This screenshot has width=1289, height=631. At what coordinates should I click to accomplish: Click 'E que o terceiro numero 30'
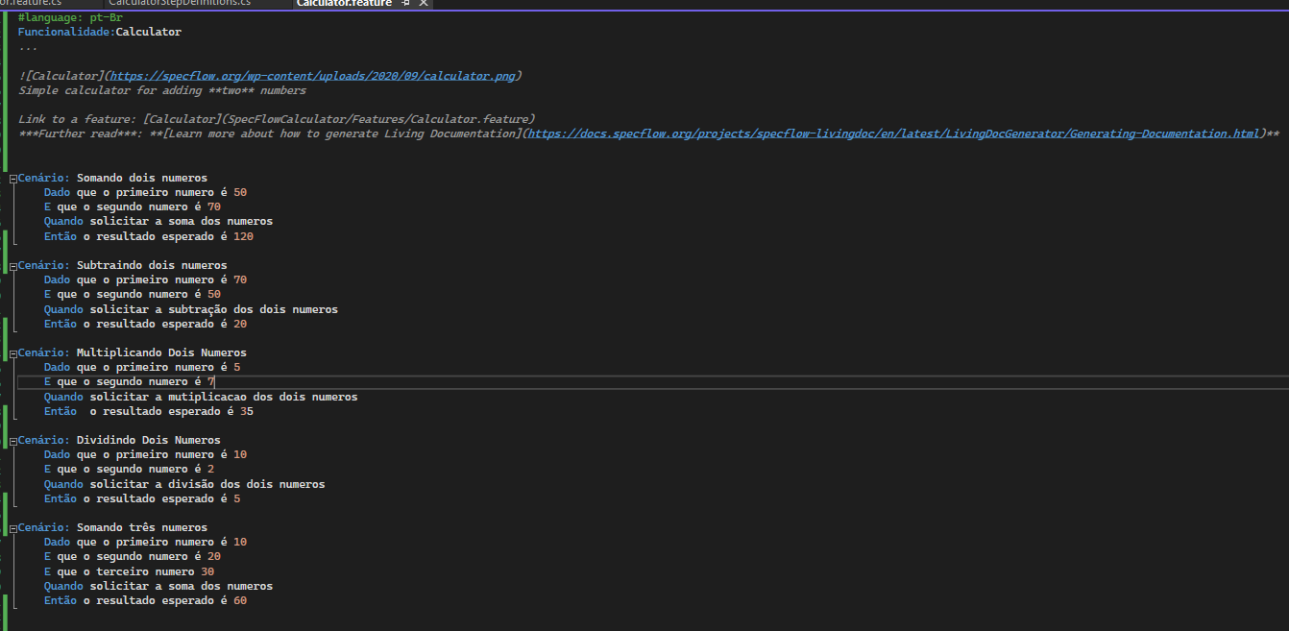coord(130,571)
